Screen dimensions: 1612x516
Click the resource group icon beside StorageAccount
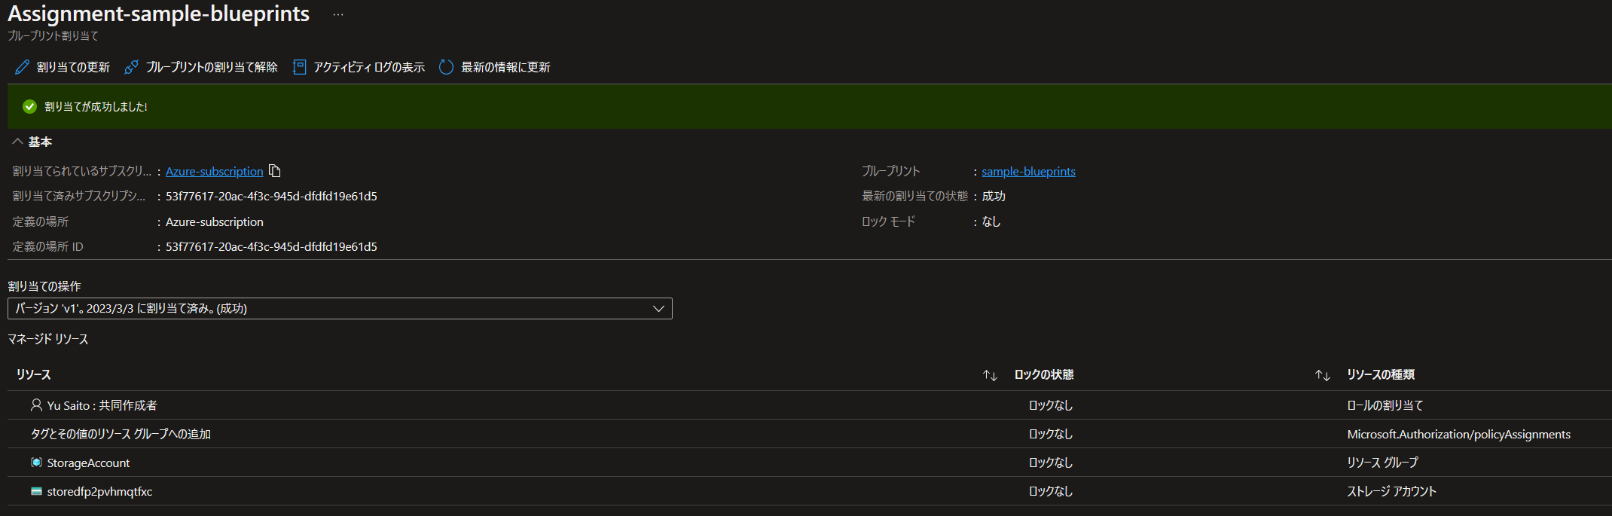pos(36,463)
